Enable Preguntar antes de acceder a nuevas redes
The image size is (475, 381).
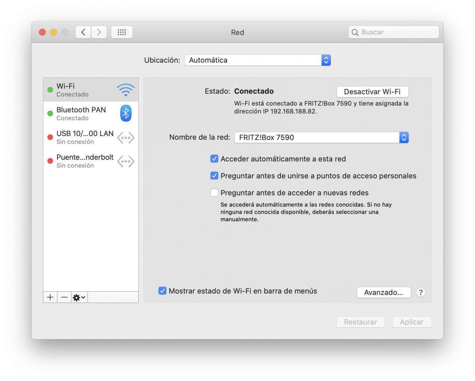[214, 193]
